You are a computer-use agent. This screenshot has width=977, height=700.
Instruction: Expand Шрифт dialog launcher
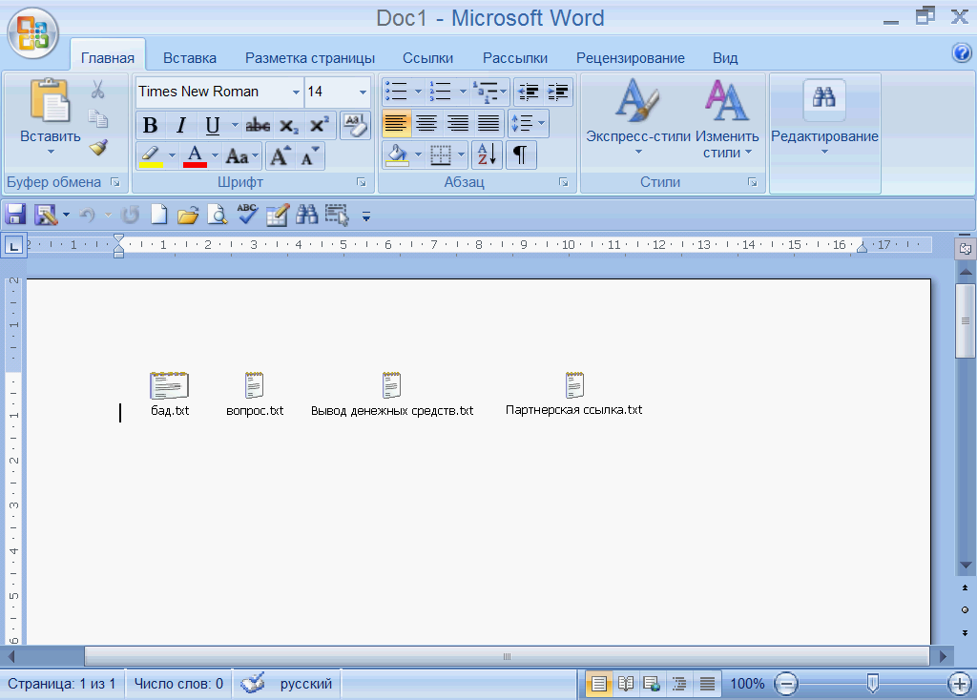coord(362,182)
